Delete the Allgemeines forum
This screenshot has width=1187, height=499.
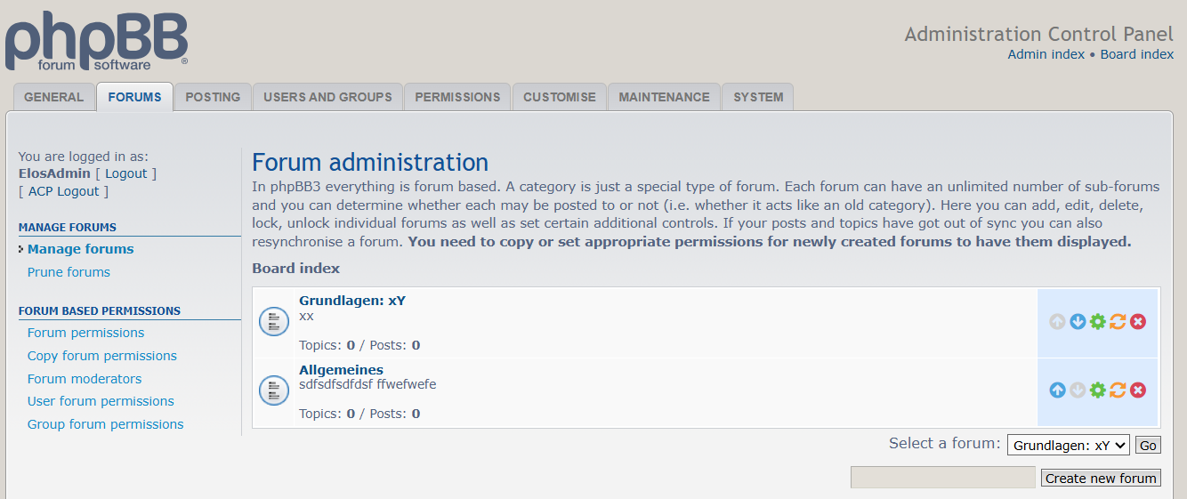pyautogui.click(x=1138, y=390)
